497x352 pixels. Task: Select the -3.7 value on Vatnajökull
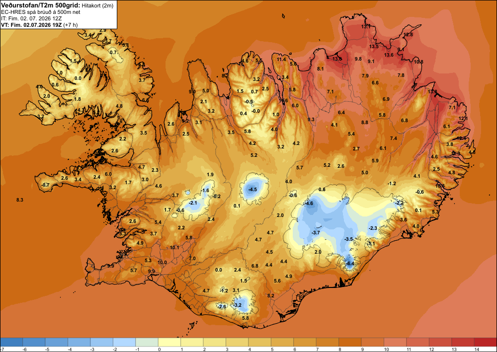pyautogui.click(x=316, y=233)
